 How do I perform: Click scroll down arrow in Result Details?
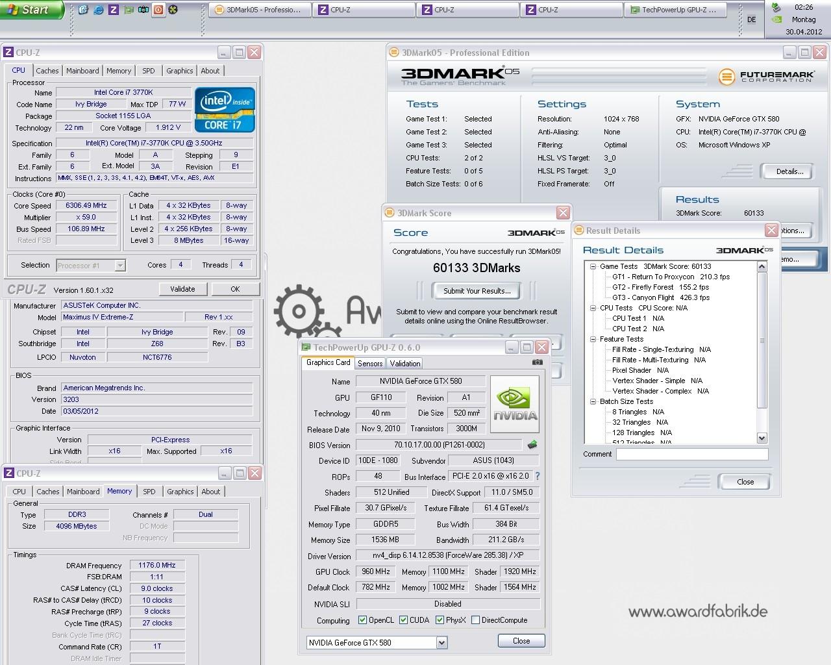tap(762, 438)
